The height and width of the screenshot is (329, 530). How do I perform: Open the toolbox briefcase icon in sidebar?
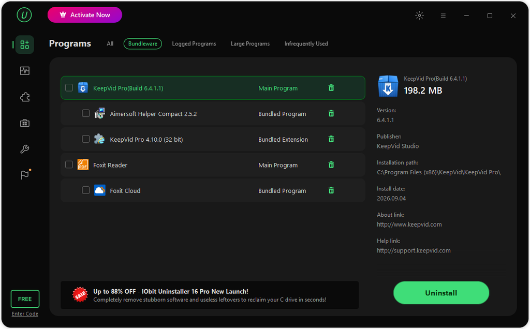pyautogui.click(x=25, y=123)
